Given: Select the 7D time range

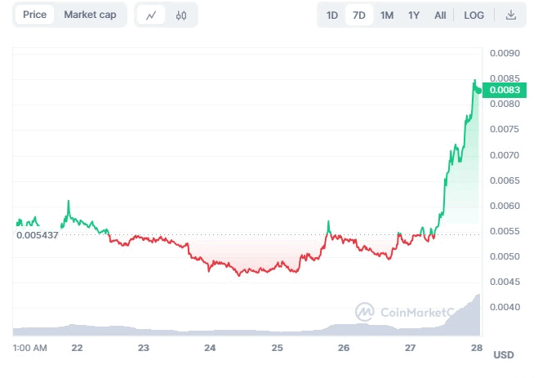Looking at the screenshot, I should click(359, 15).
